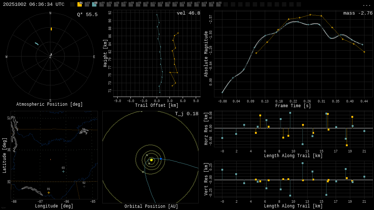The width and height of the screenshot is (374, 210).
Task: Click the T_j 0.18 readout
Action: (186, 114)
